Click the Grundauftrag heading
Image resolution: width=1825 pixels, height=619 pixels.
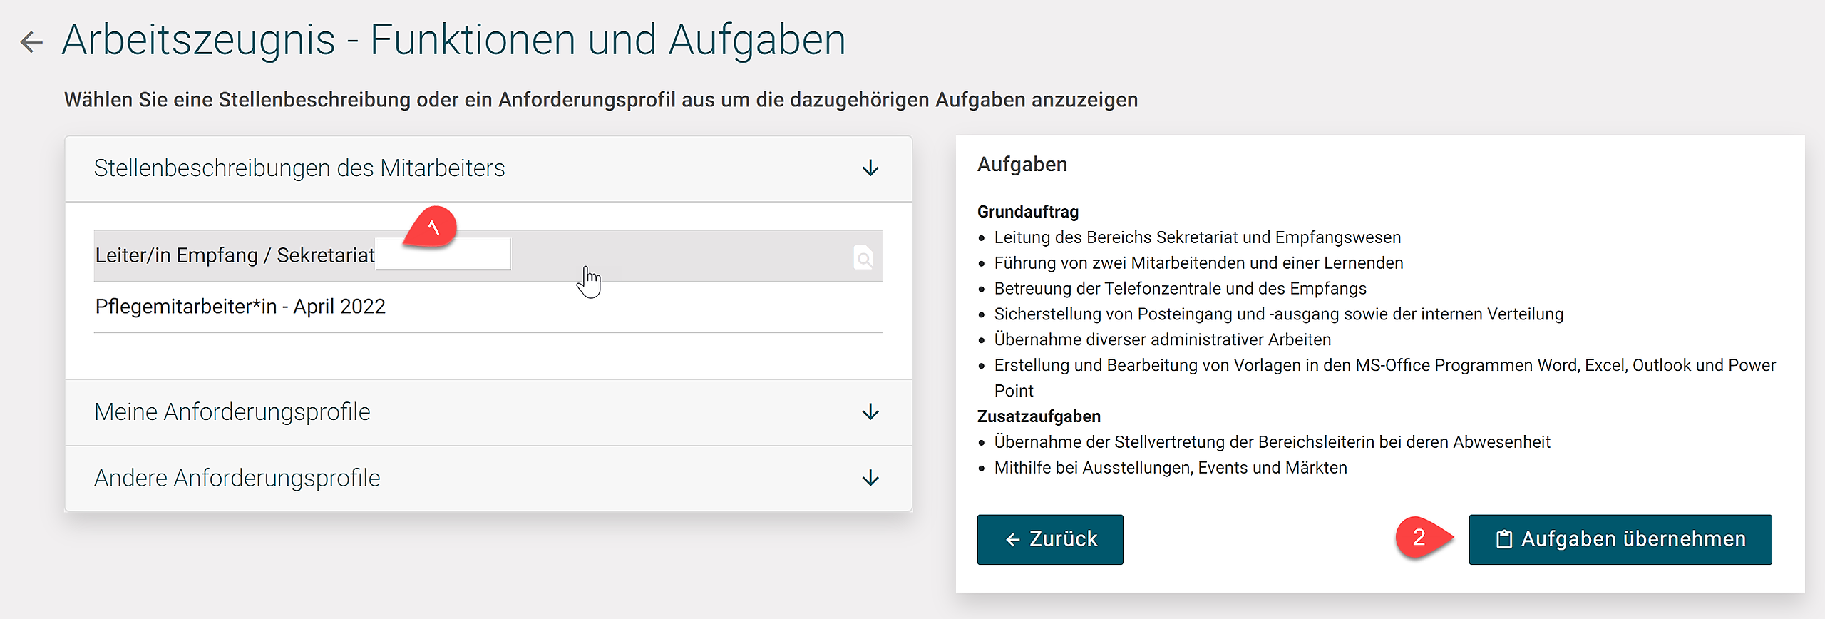1027,212
